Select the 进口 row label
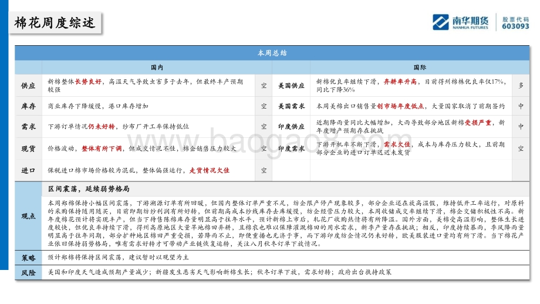Image resolution: width=540 pixels, height=304 pixels. (x=28, y=170)
